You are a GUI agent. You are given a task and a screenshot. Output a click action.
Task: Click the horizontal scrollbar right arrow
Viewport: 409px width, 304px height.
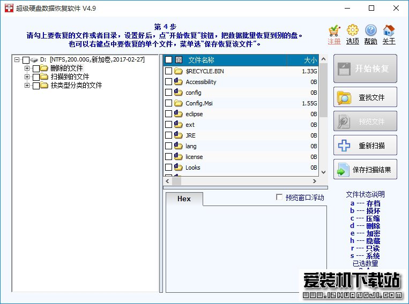(315, 181)
